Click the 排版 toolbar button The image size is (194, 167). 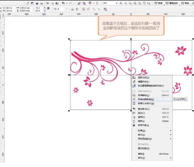point(158,3)
